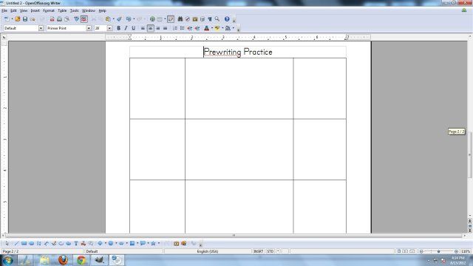Screen dimensions: 473x266
Task: Click STD selection mode in status bar
Action: (270, 251)
